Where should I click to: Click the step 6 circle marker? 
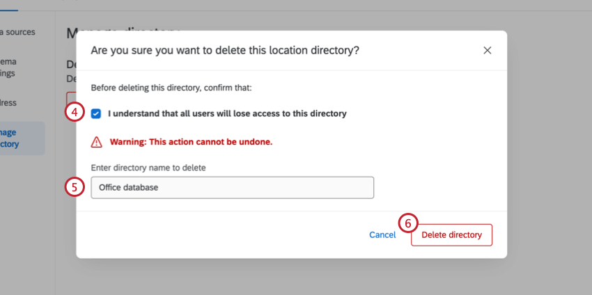point(409,223)
